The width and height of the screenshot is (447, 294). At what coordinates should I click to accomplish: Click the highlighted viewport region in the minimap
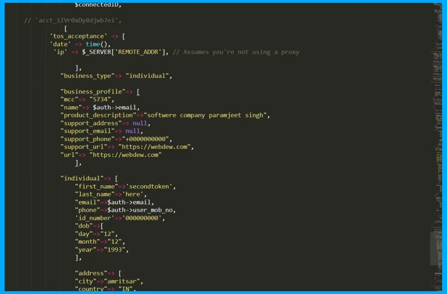pos(436,248)
